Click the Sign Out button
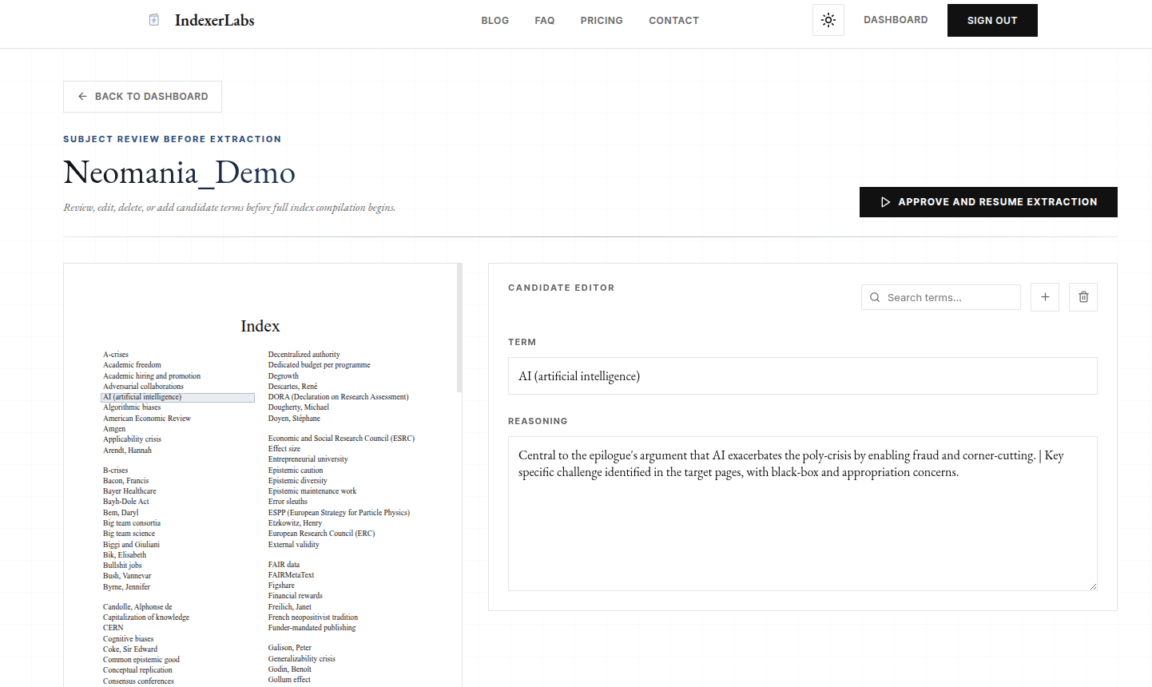Viewport: 1152px width, 687px height. tap(992, 20)
